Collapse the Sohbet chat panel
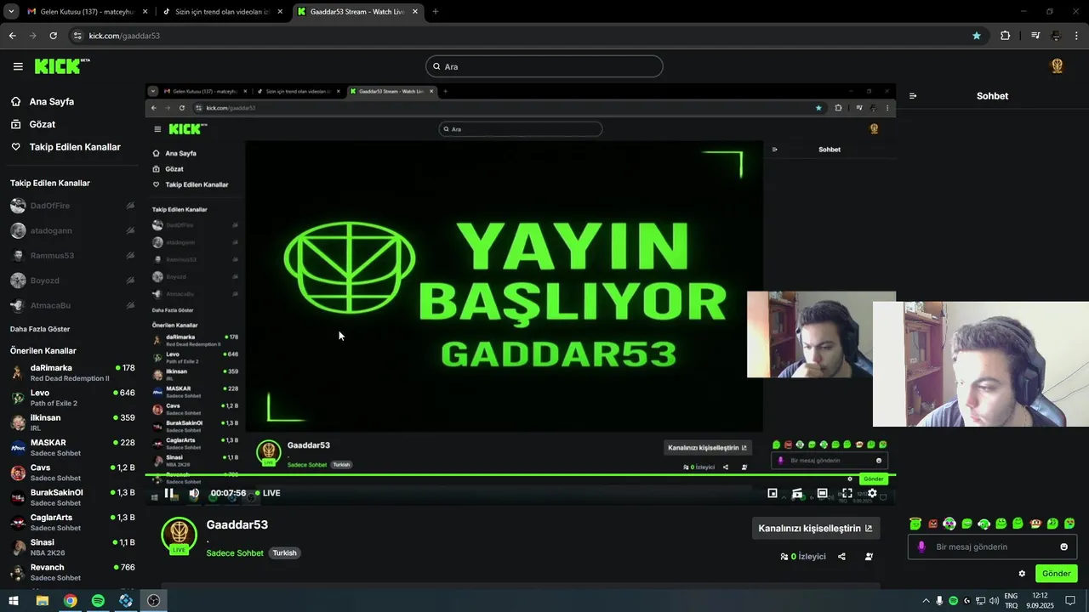 click(x=913, y=96)
